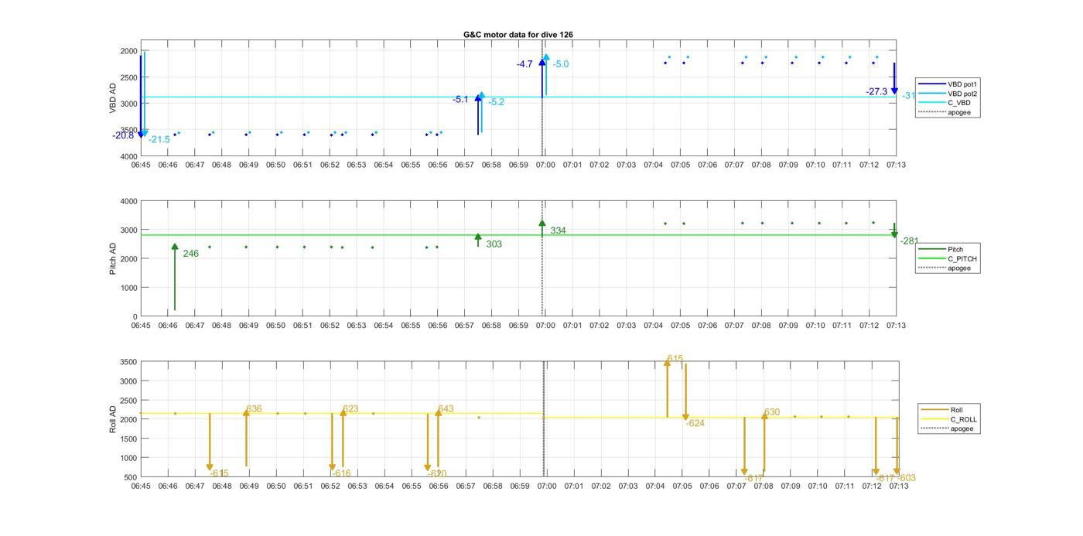This screenshot has height=536, width=1083.
Task: Click the '07:00' tick under the VBD plot
Action: [x=545, y=165]
